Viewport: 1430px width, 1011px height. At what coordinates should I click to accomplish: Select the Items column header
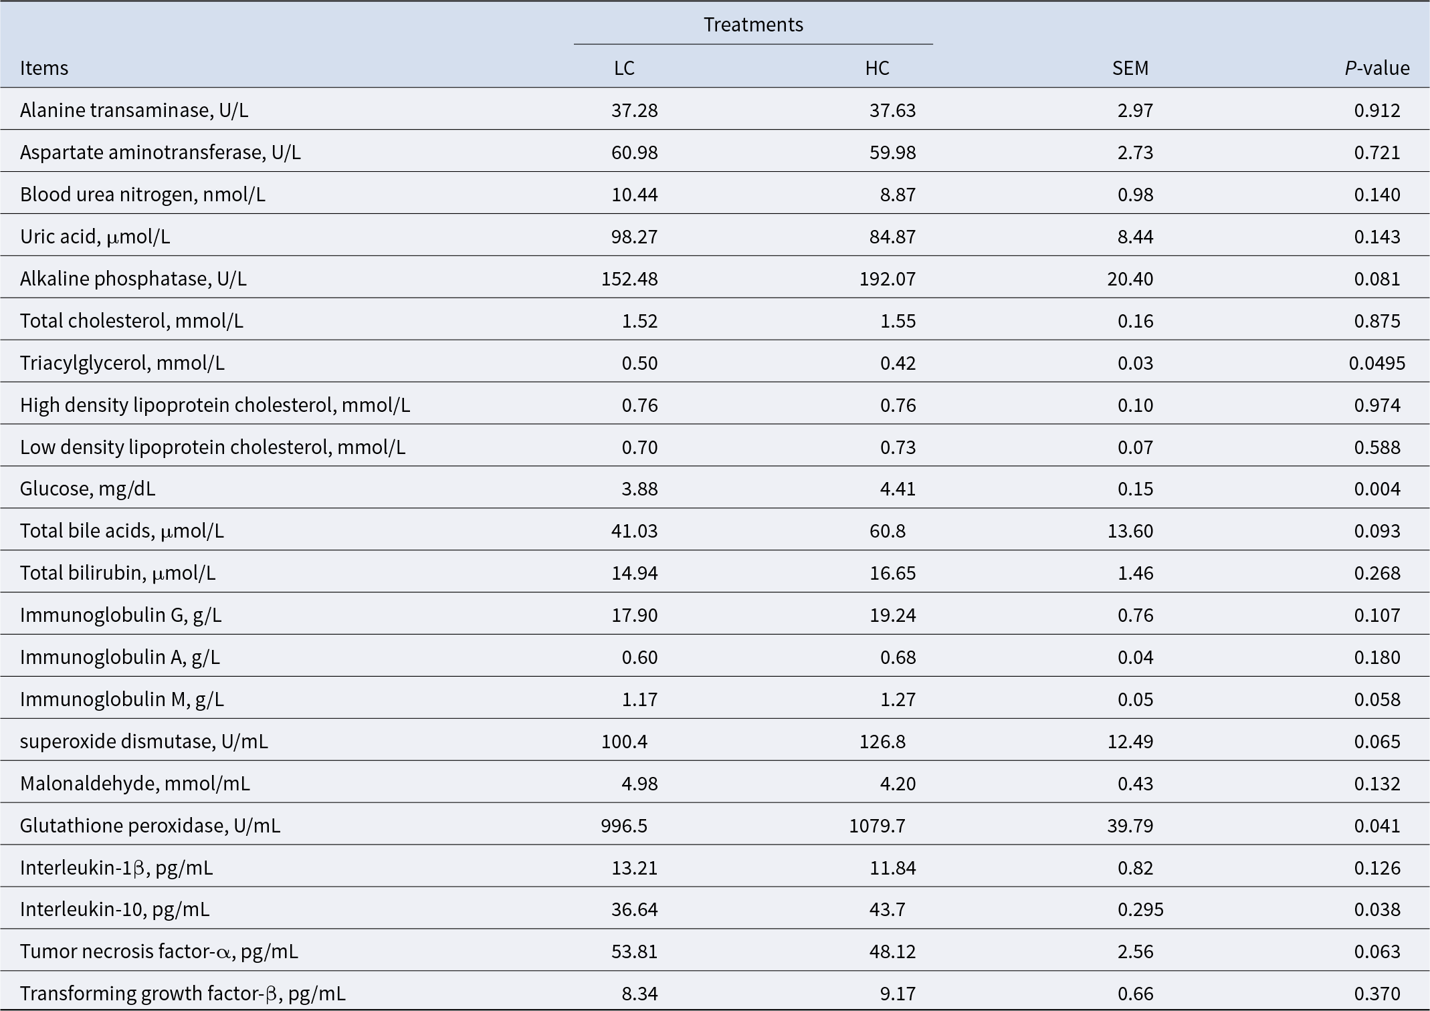click(x=44, y=68)
